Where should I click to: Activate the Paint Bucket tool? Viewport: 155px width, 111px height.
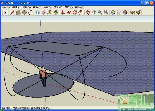[x=56, y=13]
